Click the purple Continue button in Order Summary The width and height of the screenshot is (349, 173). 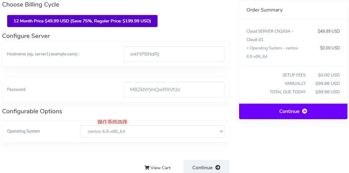click(x=293, y=111)
